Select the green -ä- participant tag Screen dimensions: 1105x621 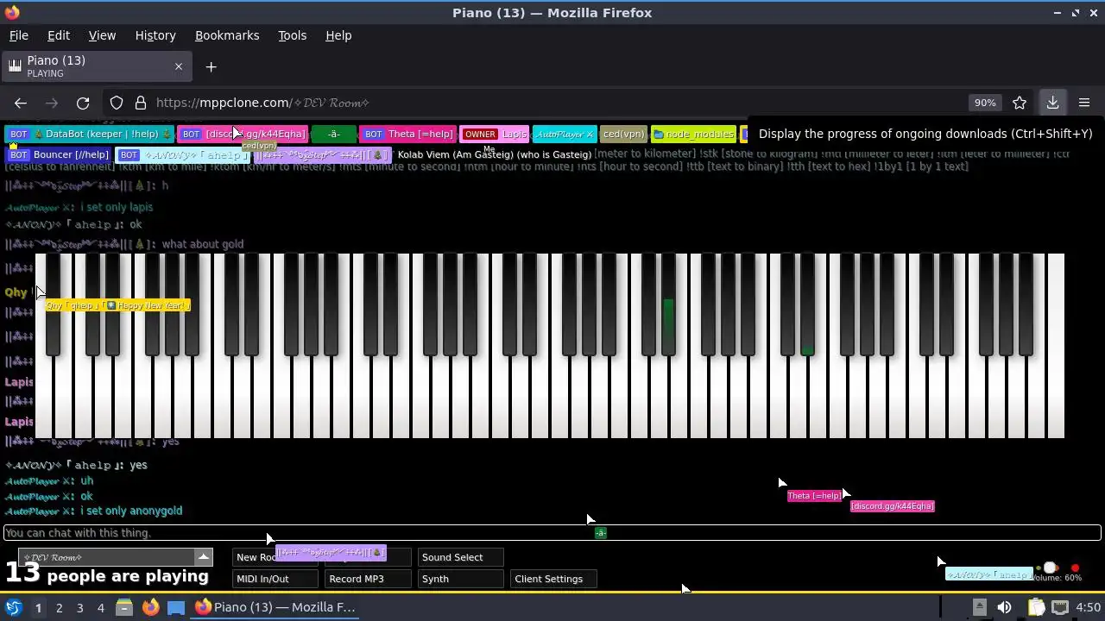coord(333,134)
